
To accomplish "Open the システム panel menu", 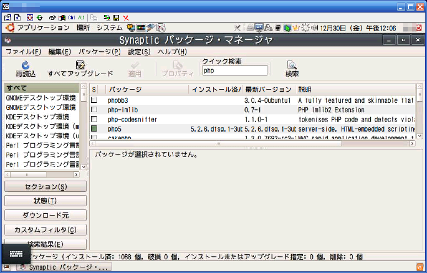I will point(110,28).
